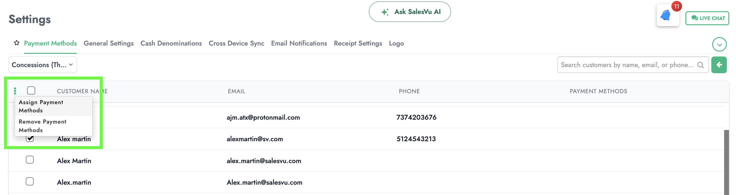The height and width of the screenshot is (195, 736).
Task: Open the Cash Denominations tab
Action: click(x=171, y=43)
